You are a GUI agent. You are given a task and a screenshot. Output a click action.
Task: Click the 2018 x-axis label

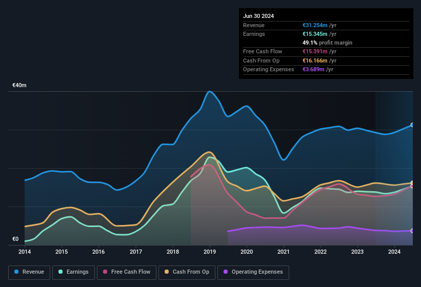click(173, 252)
